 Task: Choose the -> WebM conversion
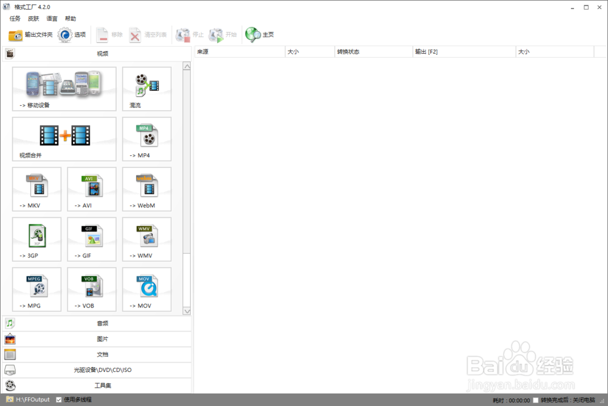click(x=147, y=189)
